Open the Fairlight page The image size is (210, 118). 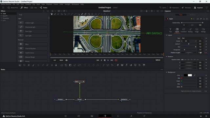click(131, 116)
